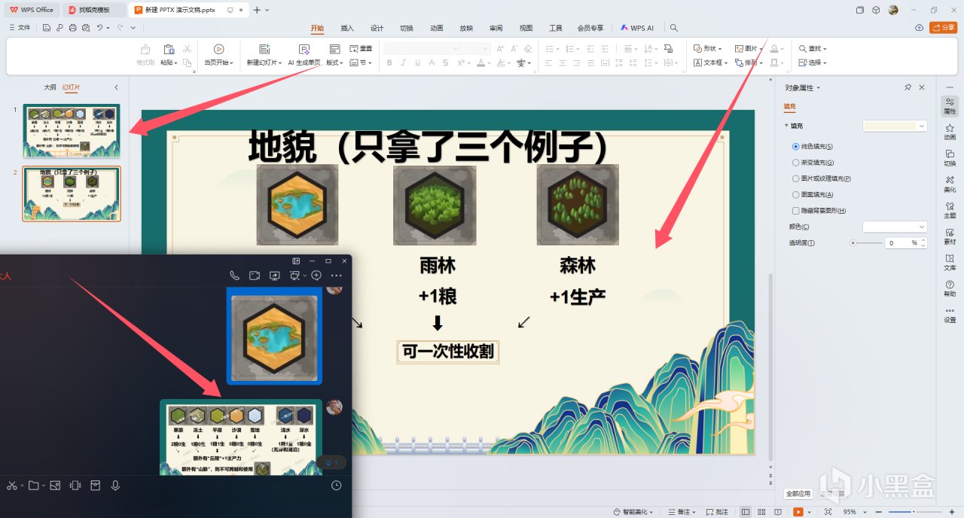This screenshot has width=964, height=518.
Task: Open the 选择 select dropdown
Action: (813, 62)
